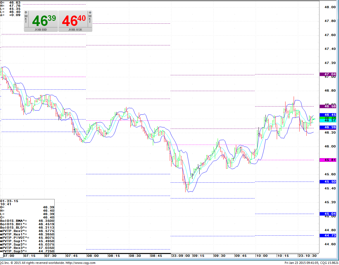This screenshot has height=265, width=339.
Task: Click the 46.20 price scale value
Action: (x=330, y=132)
